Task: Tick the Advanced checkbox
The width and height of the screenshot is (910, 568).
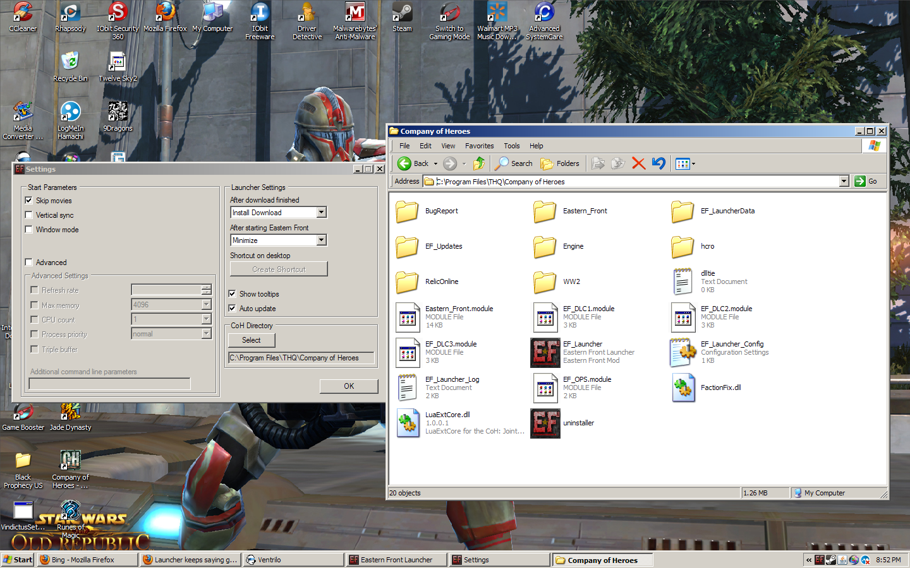Action: tap(28, 262)
